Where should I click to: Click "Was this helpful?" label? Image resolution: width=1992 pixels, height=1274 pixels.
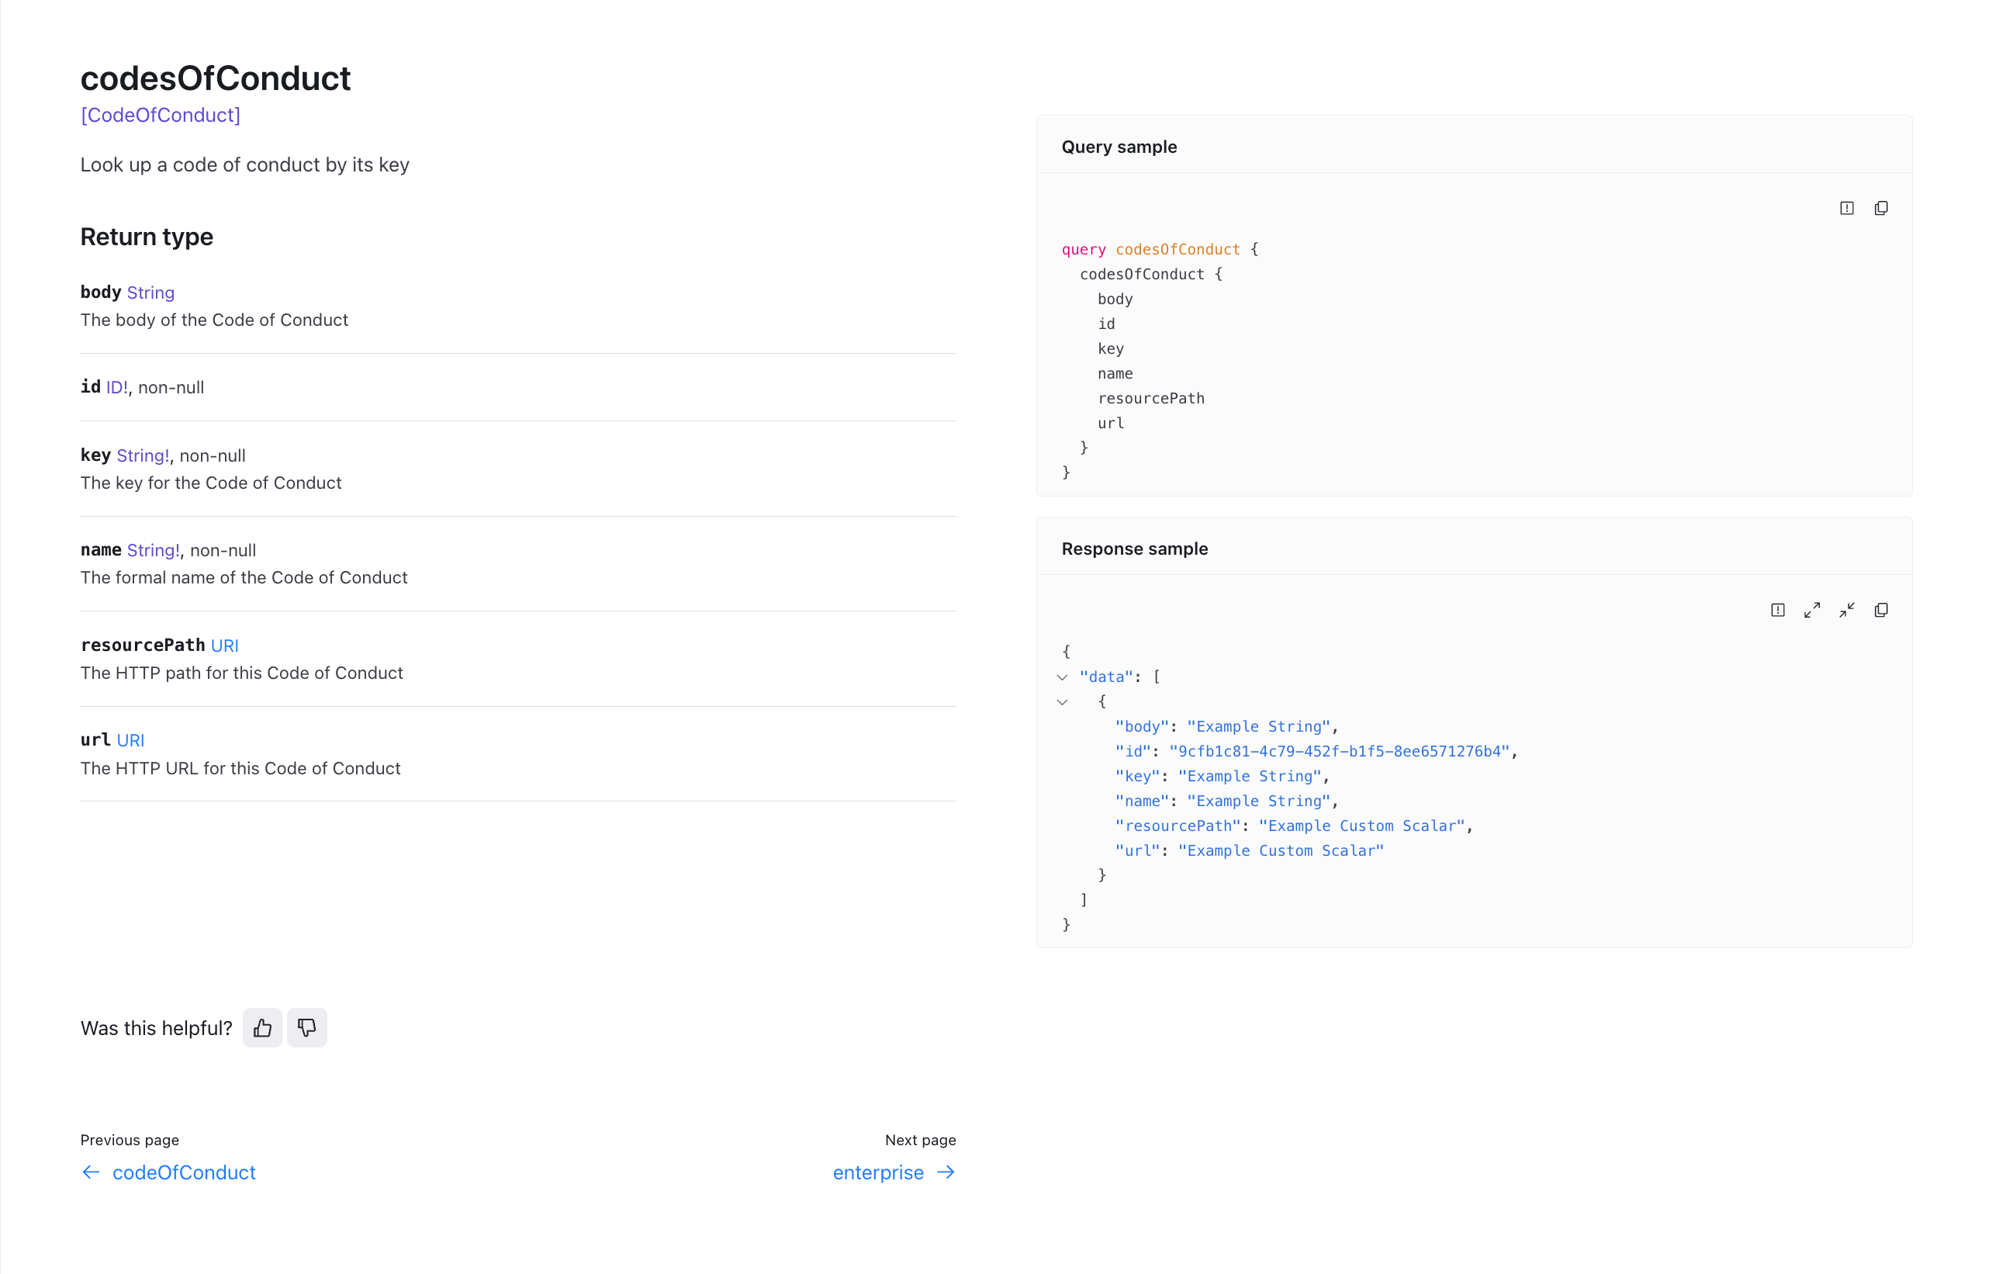157,1028
